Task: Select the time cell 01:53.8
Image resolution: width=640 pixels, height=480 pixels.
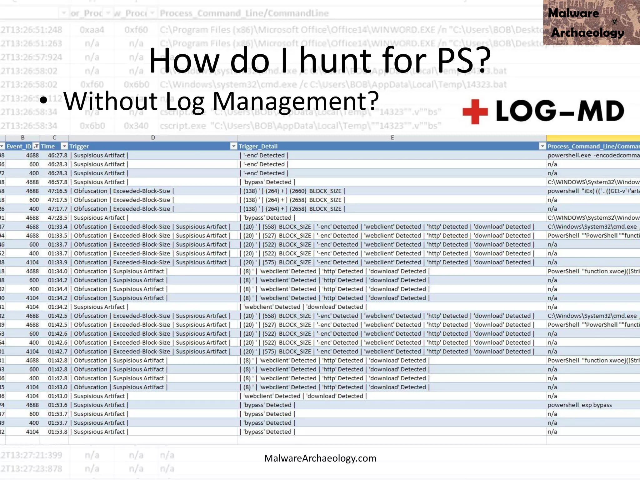Action: coord(54,432)
